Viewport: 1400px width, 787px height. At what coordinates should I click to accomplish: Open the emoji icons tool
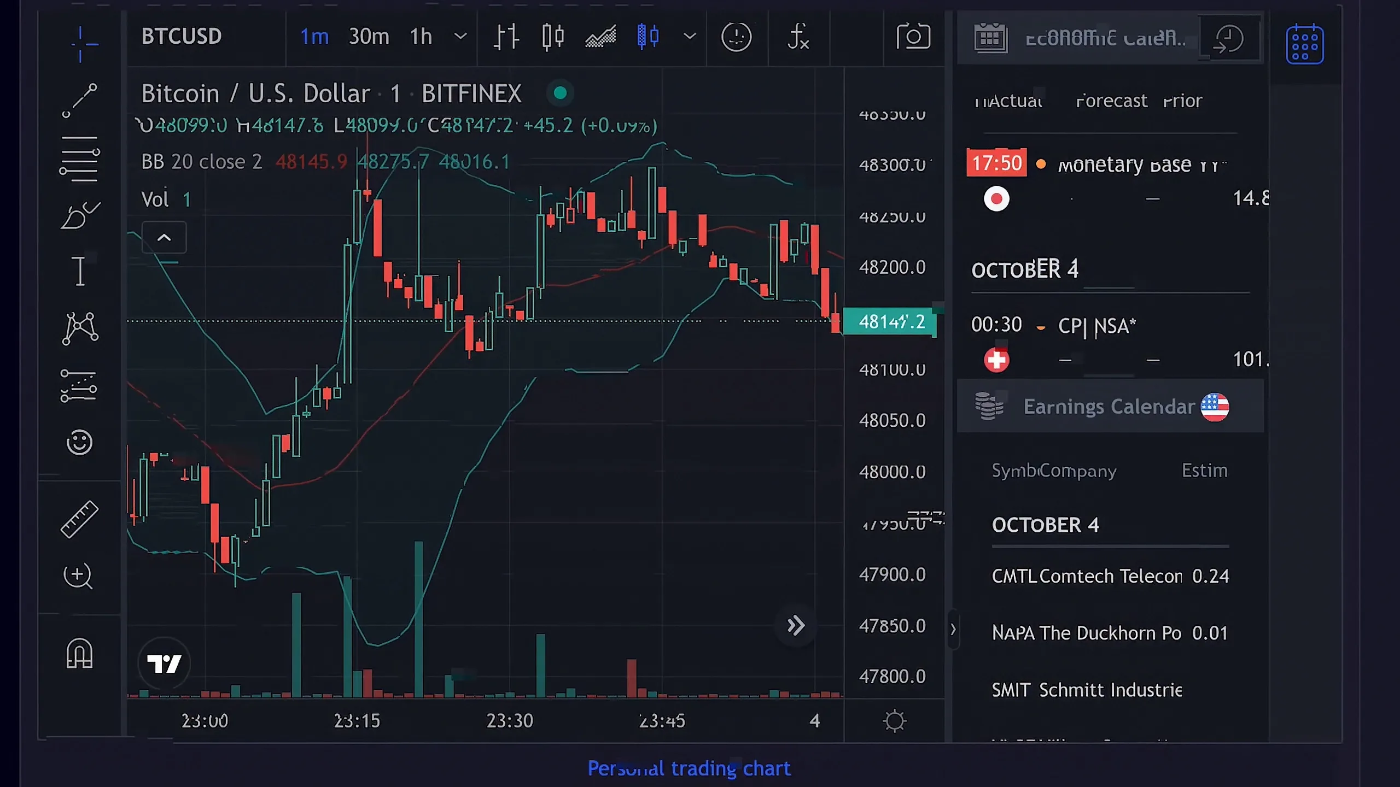click(x=79, y=442)
